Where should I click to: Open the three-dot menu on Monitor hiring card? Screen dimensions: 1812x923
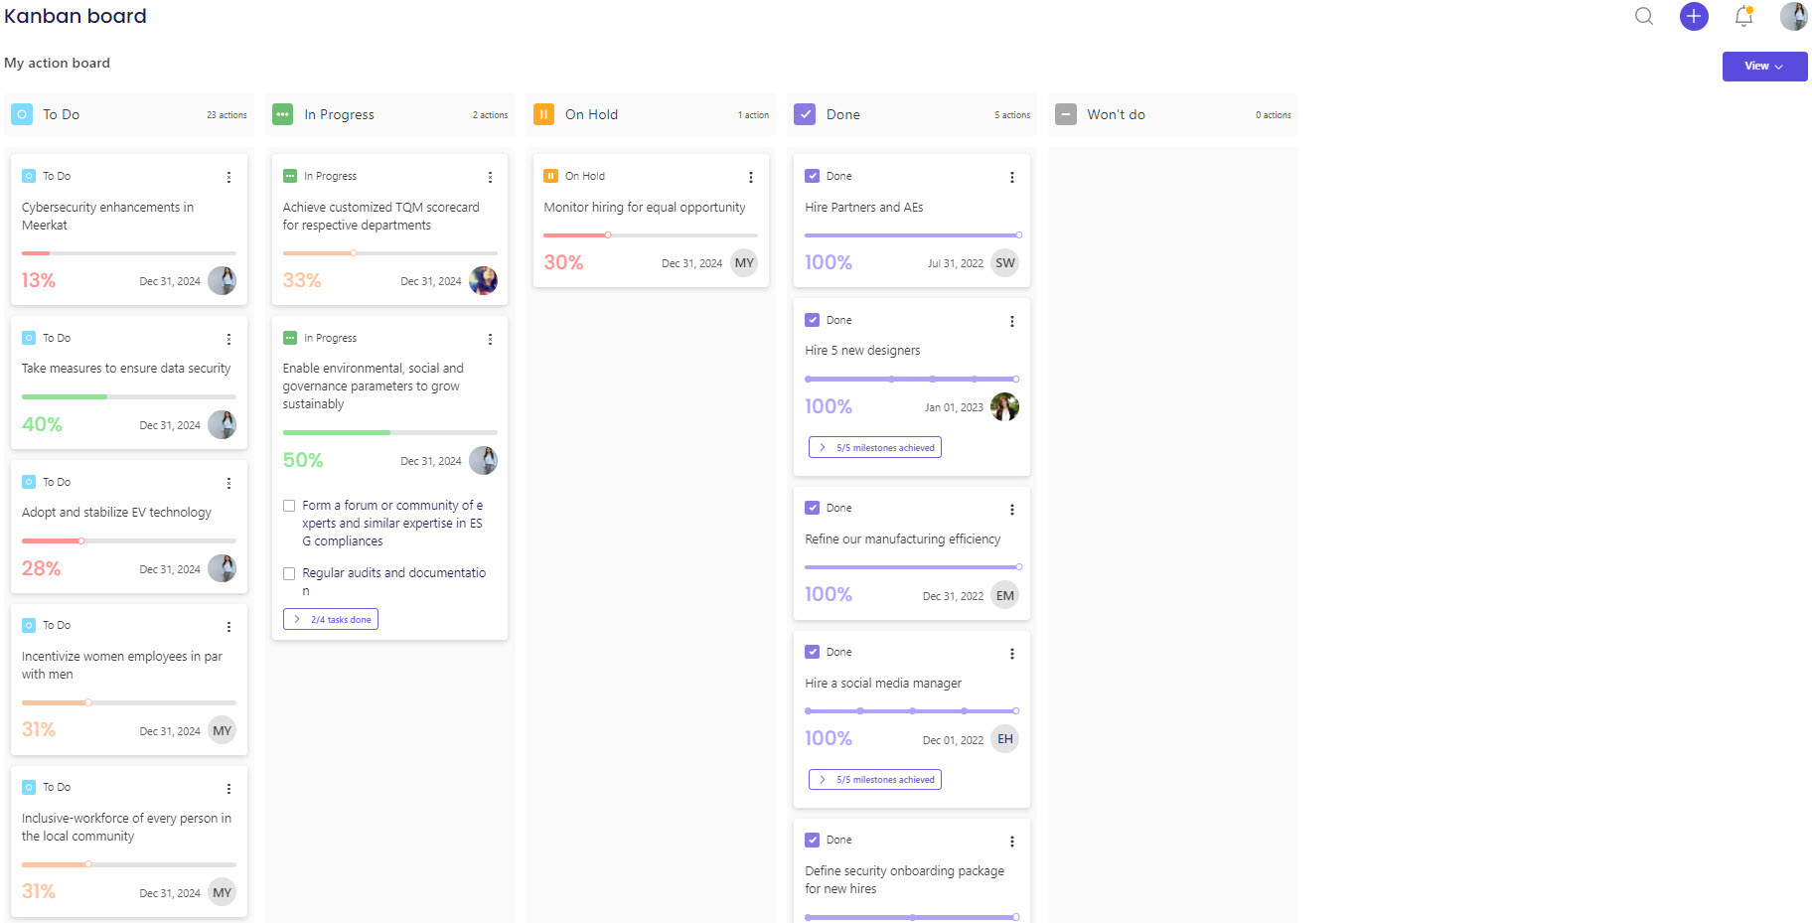[750, 177]
